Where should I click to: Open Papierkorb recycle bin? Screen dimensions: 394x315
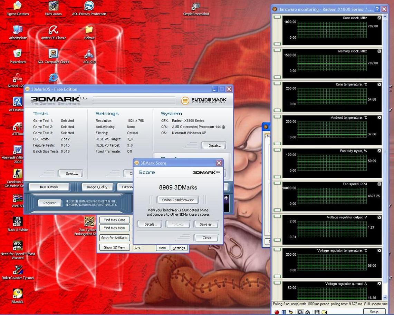tap(18, 57)
